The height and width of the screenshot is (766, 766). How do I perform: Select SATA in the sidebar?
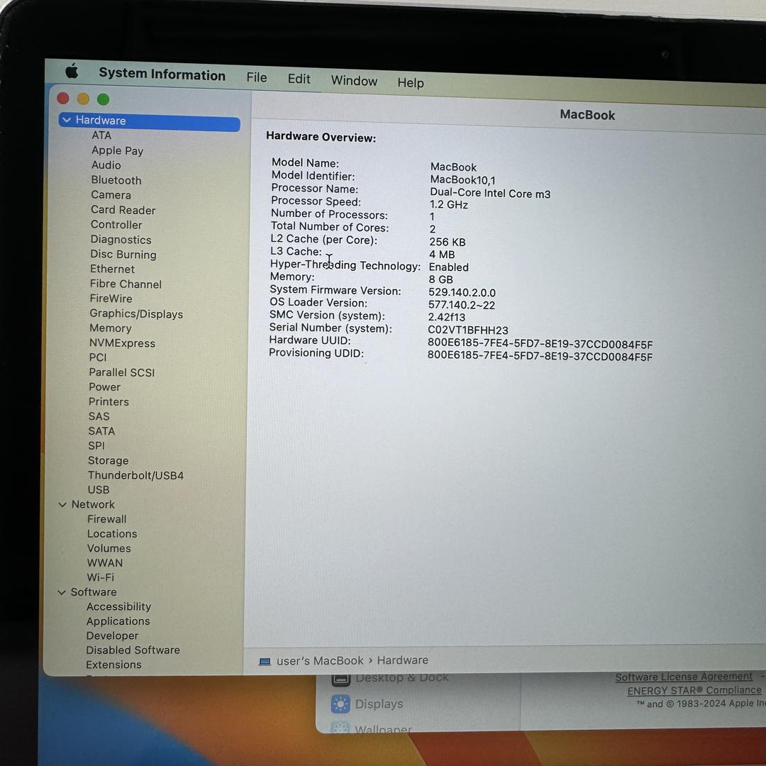(101, 431)
